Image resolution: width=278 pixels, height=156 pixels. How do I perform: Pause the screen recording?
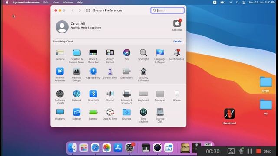250,151
